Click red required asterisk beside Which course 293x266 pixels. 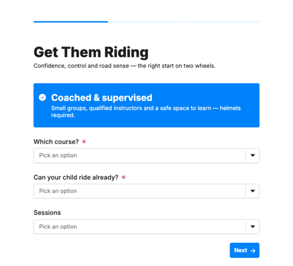(84, 142)
